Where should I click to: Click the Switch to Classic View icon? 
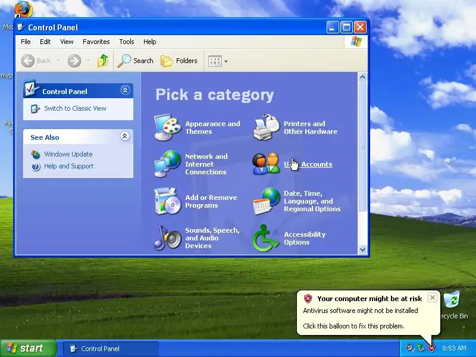[x=35, y=109]
